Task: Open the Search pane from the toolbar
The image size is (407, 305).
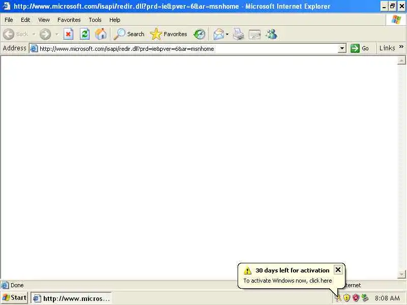Action: tap(129, 34)
